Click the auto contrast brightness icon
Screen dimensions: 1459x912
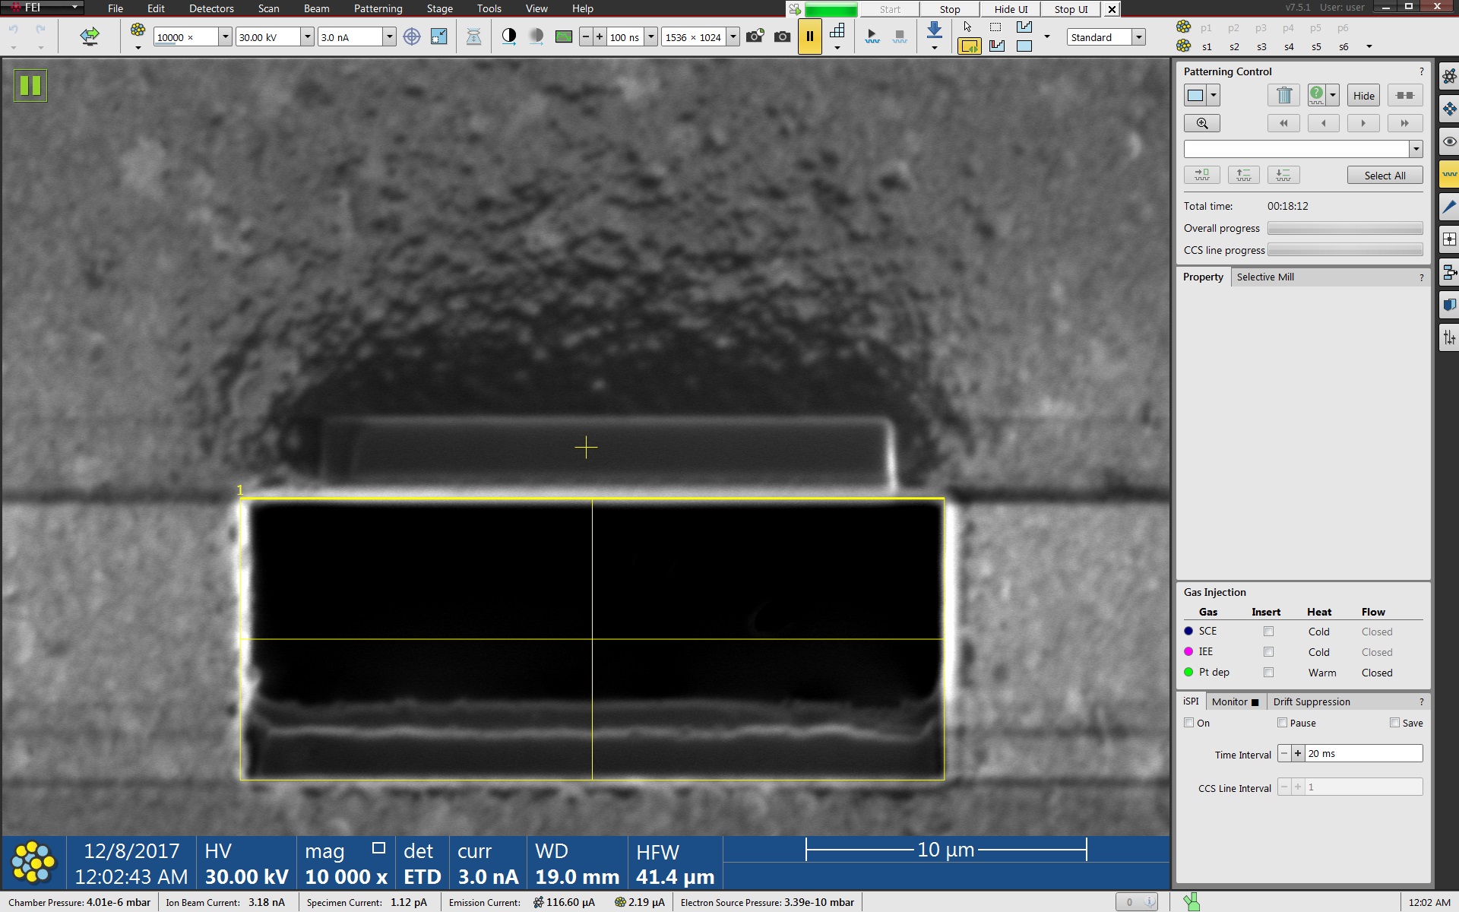[x=509, y=36]
